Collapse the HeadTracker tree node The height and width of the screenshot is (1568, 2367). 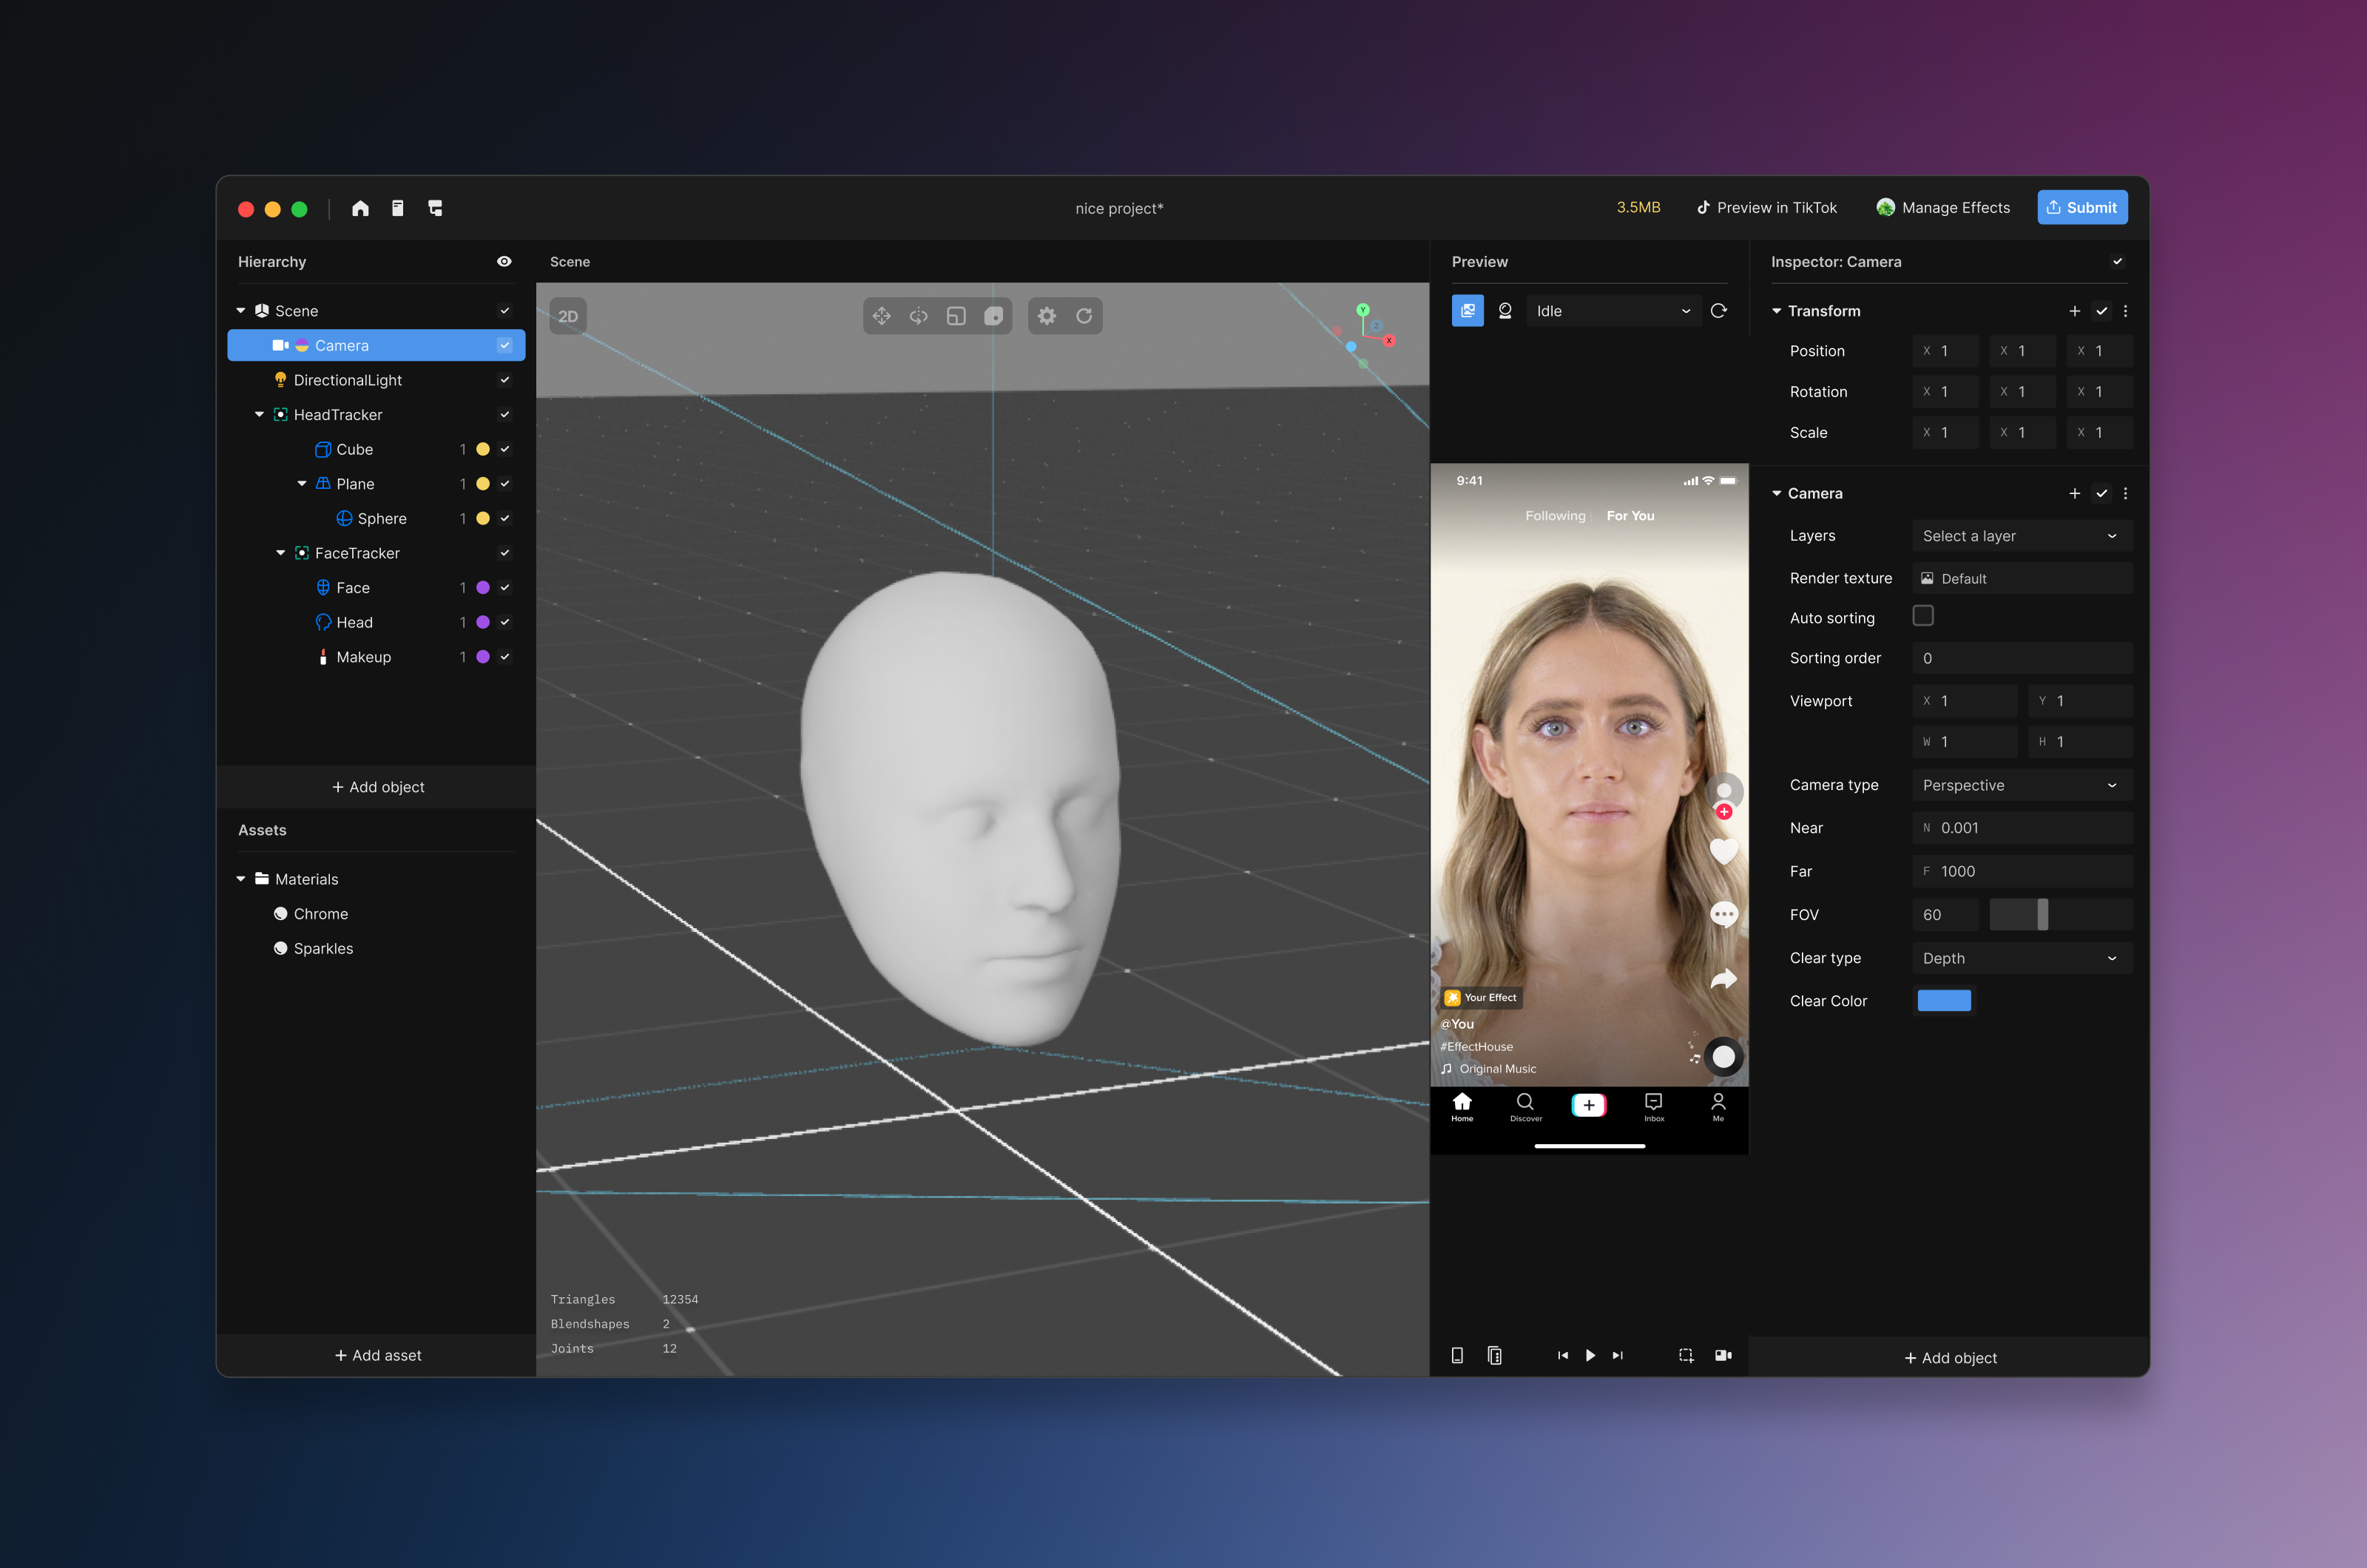pyautogui.click(x=260, y=414)
